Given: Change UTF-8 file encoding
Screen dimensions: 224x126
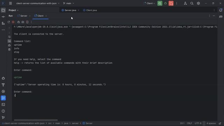Looking at the screenshot, I should [x=198, y=123].
